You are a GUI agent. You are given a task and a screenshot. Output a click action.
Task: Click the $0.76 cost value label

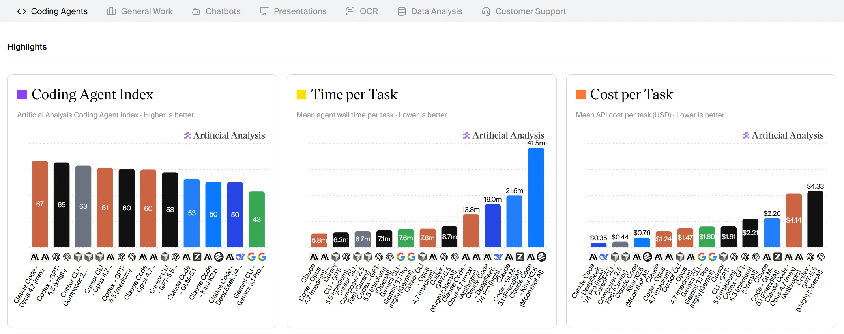tap(642, 233)
